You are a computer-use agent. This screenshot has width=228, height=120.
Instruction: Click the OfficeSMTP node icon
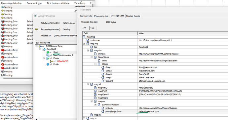[51, 61]
